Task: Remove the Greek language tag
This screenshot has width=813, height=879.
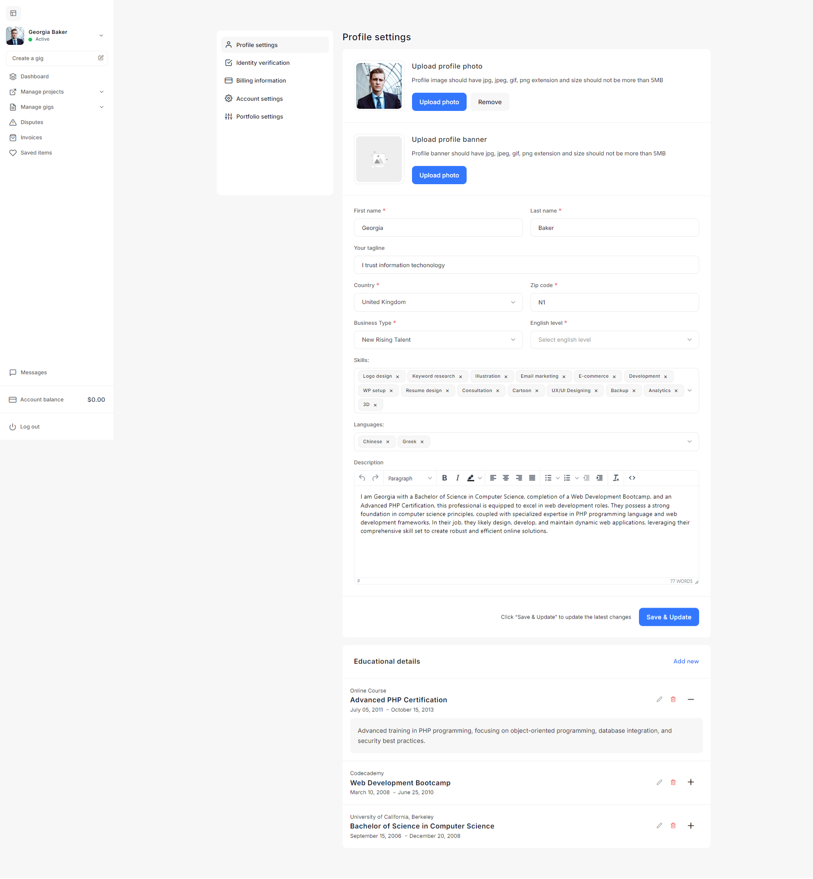Action: [x=422, y=442]
